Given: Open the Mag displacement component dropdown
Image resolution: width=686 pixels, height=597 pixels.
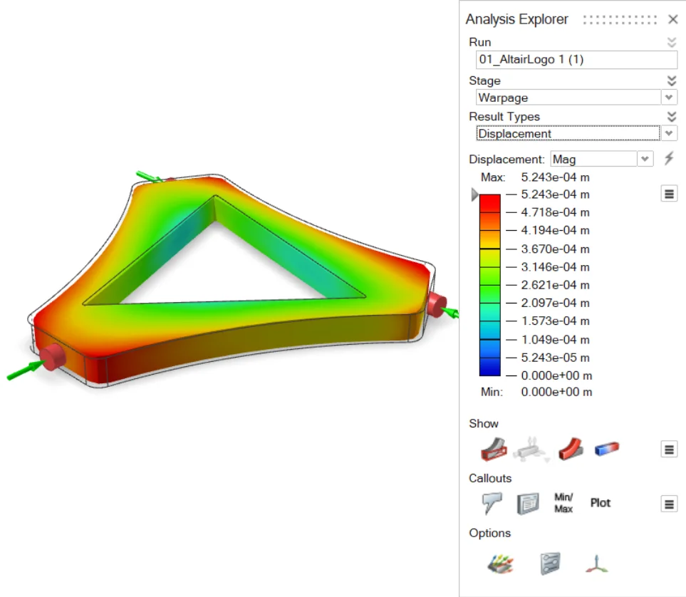Looking at the screenshot, I should 645,159.
